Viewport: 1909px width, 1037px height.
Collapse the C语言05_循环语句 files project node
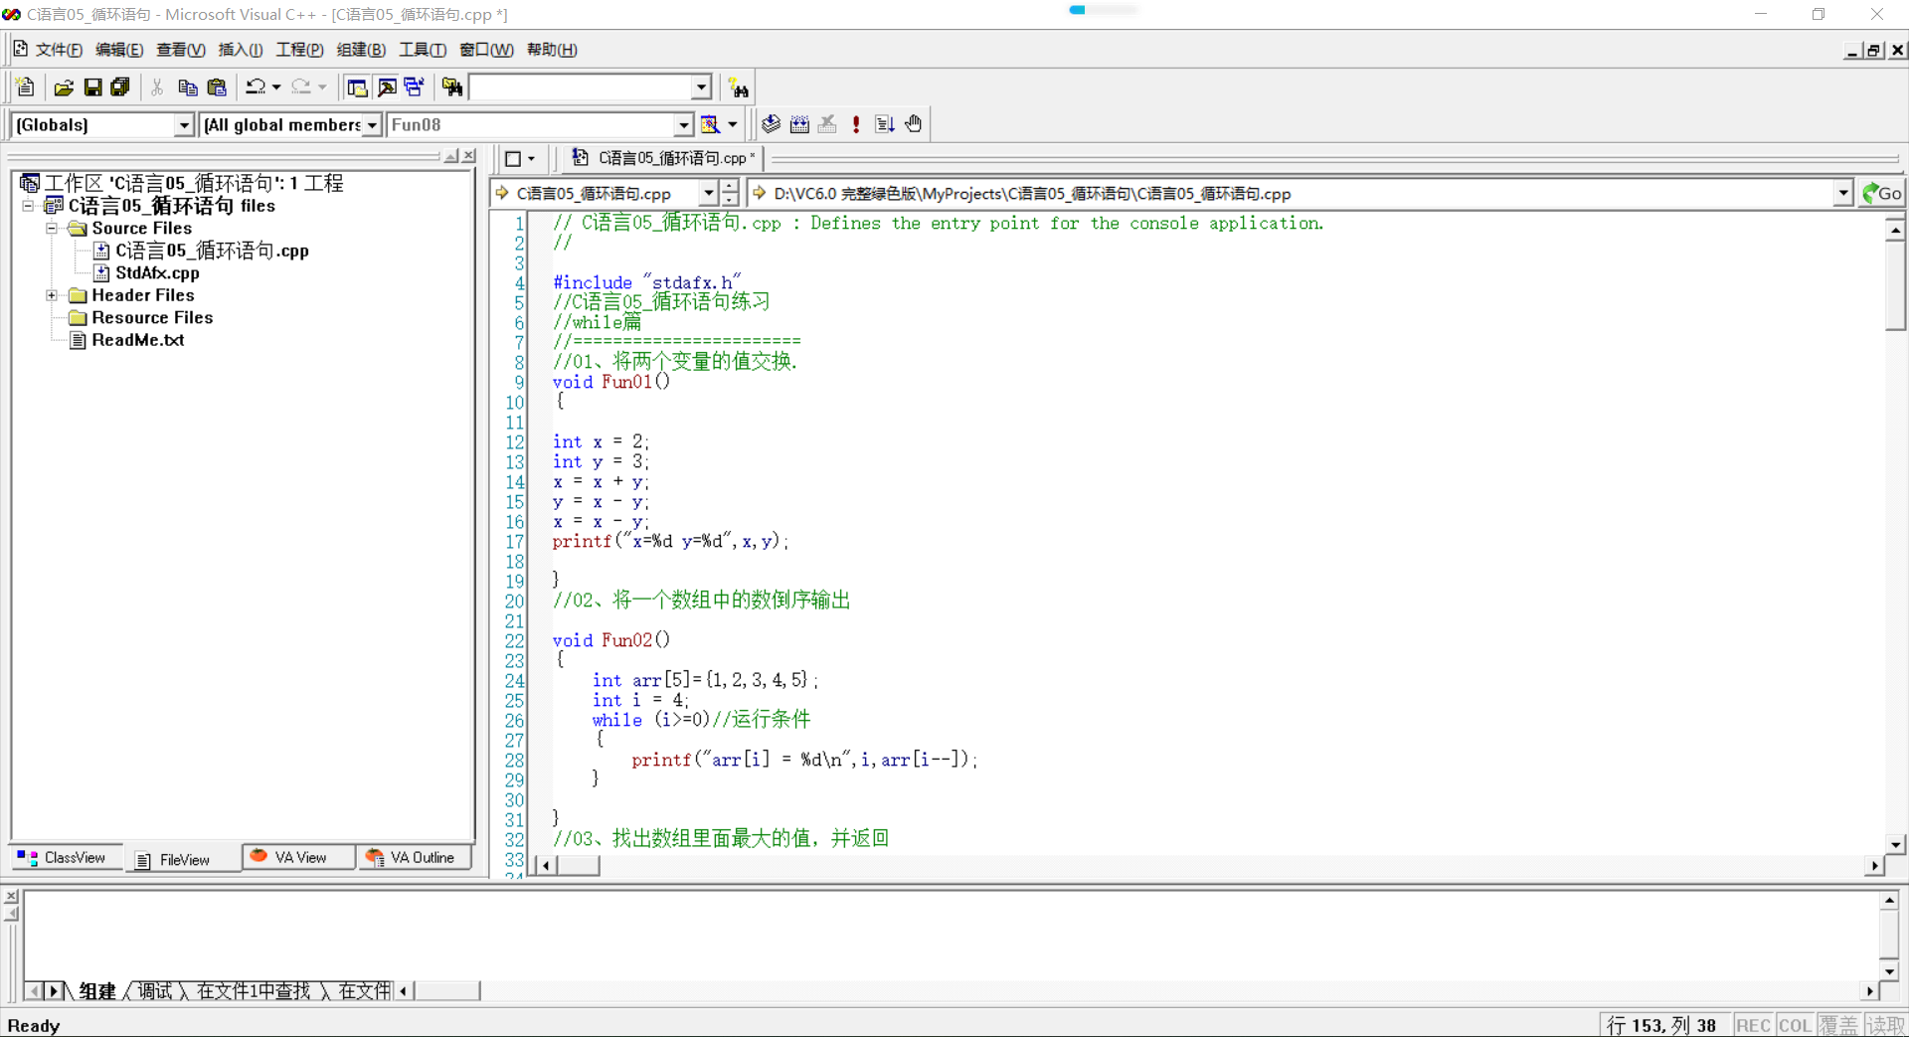coord(29,206)
